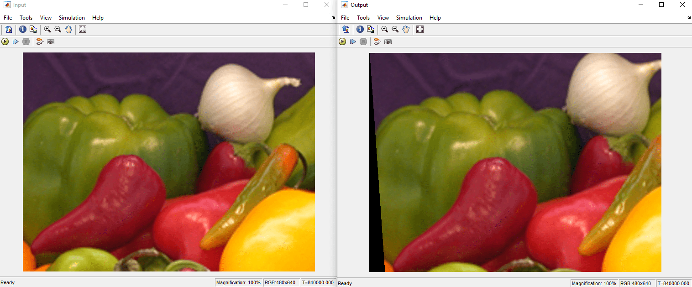Open Video Information icon in Output window
Viewport: 692px width, 287px height.
pyautogui.click(x=360, y=29)
